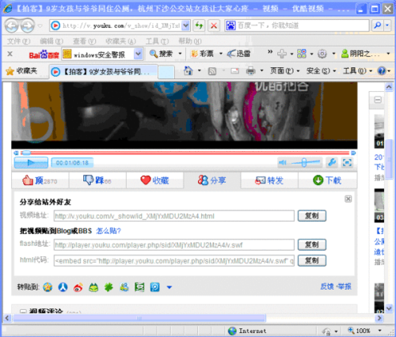
Task: Click the vertical scrollbar down arrow
Action: pos(389,308)
